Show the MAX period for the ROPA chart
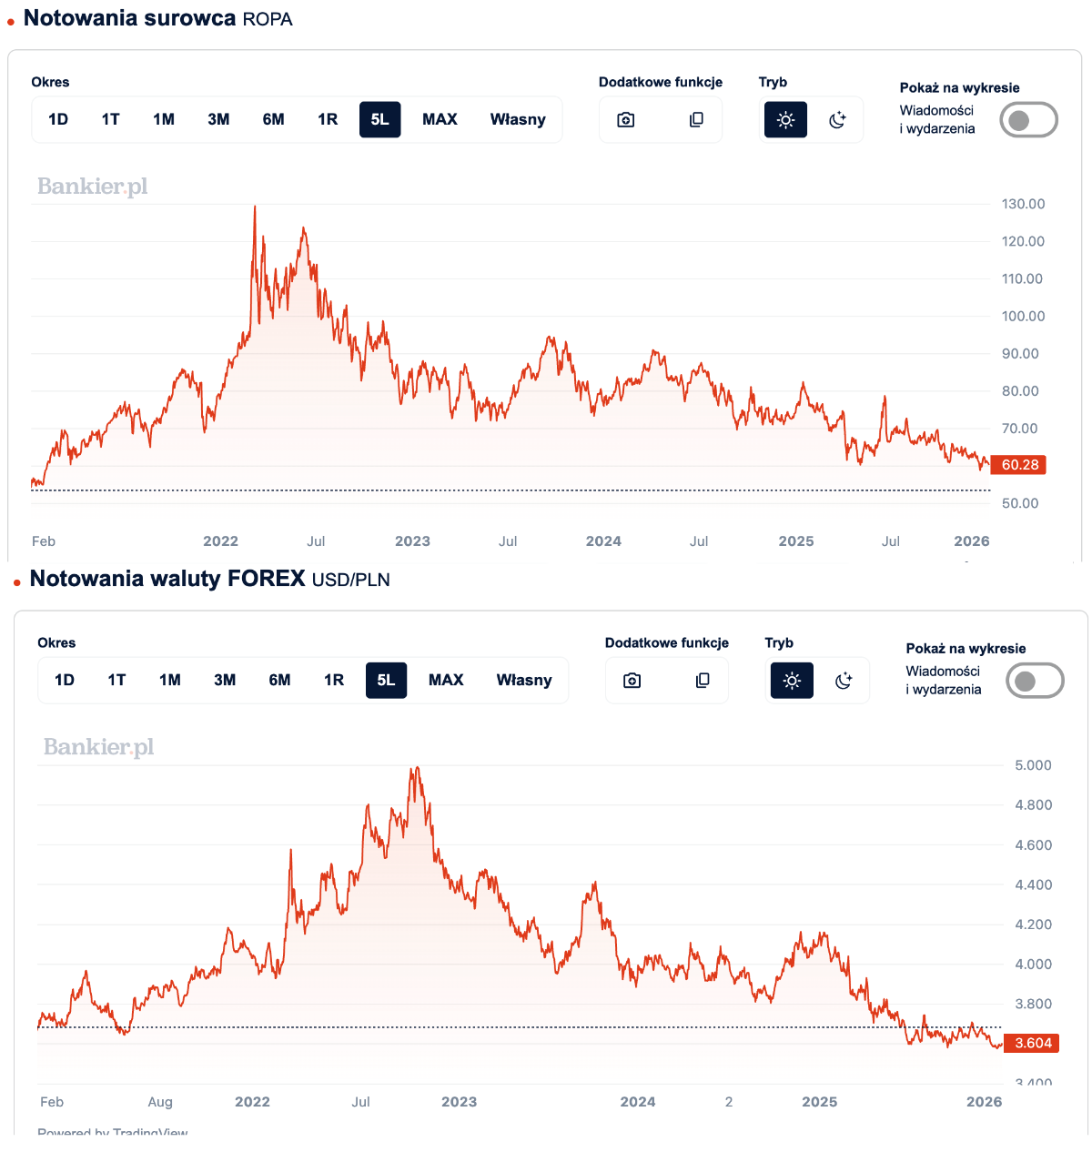This screenshot has width=1092, height=1152. click(440, 120)
